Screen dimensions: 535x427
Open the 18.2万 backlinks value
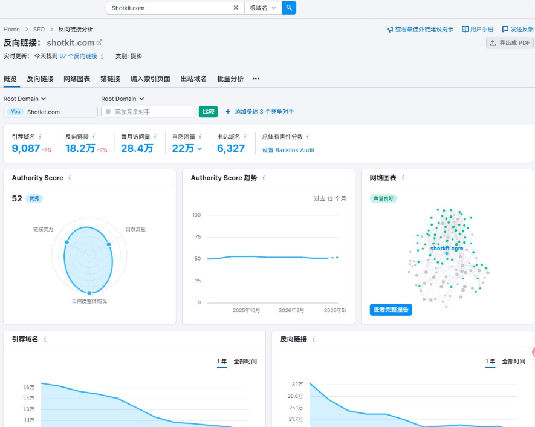[80, 148]
